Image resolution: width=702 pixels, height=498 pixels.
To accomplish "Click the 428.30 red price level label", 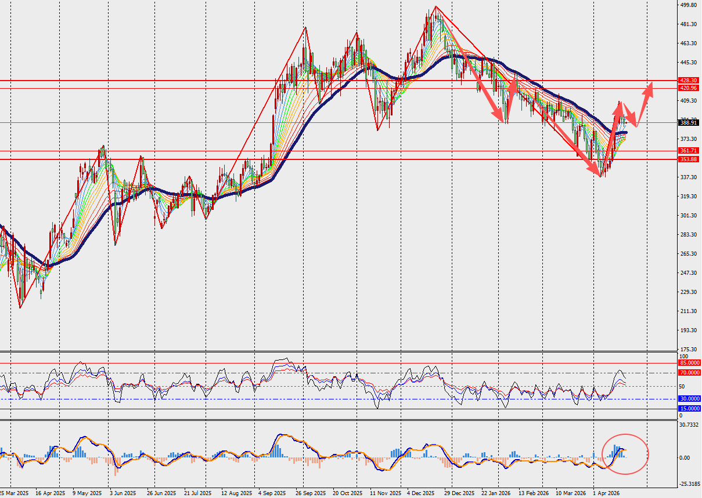I will click(687, 81).
